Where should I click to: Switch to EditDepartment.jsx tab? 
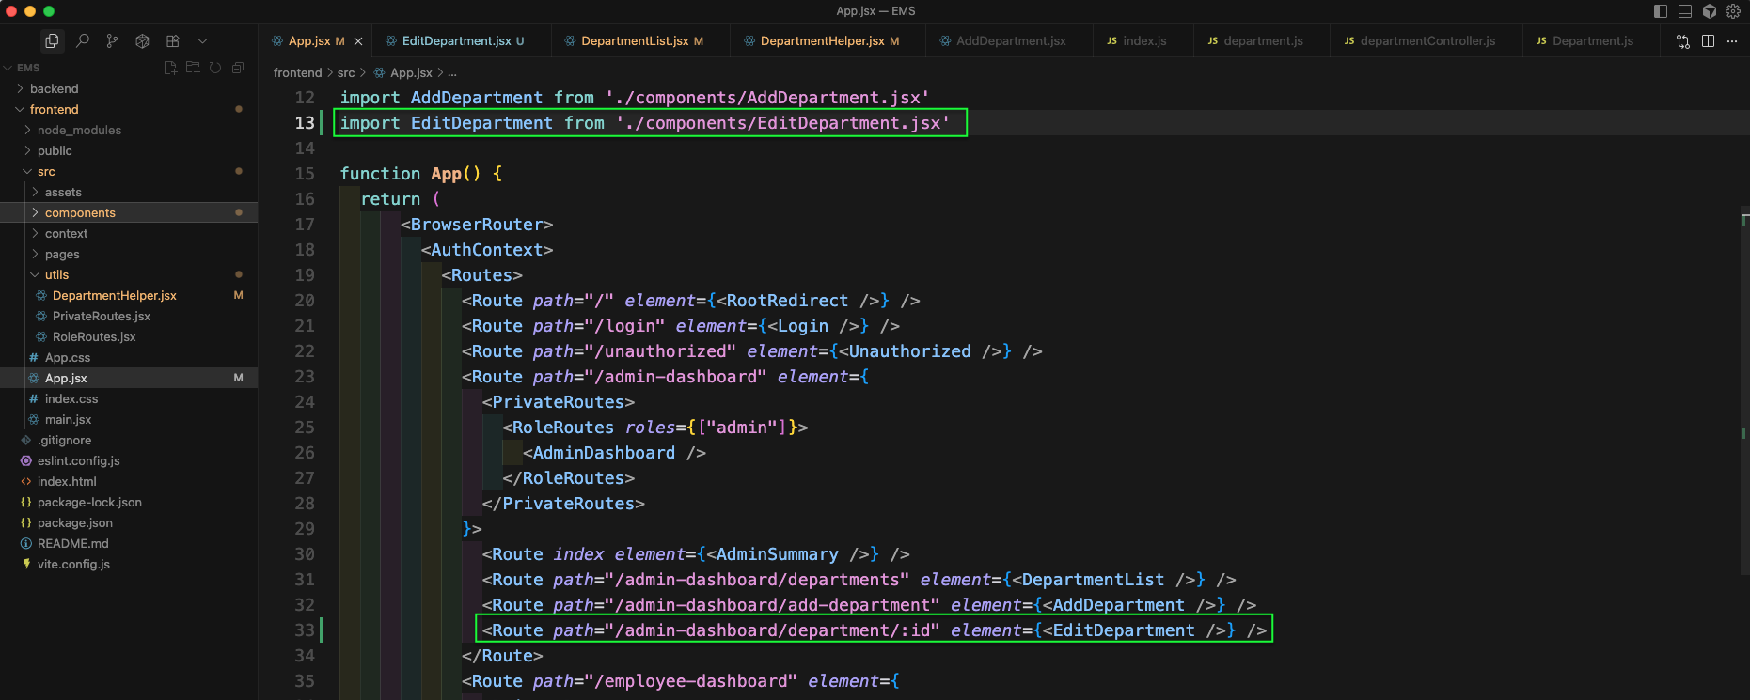pyautogui.click(x=456, y=41)
